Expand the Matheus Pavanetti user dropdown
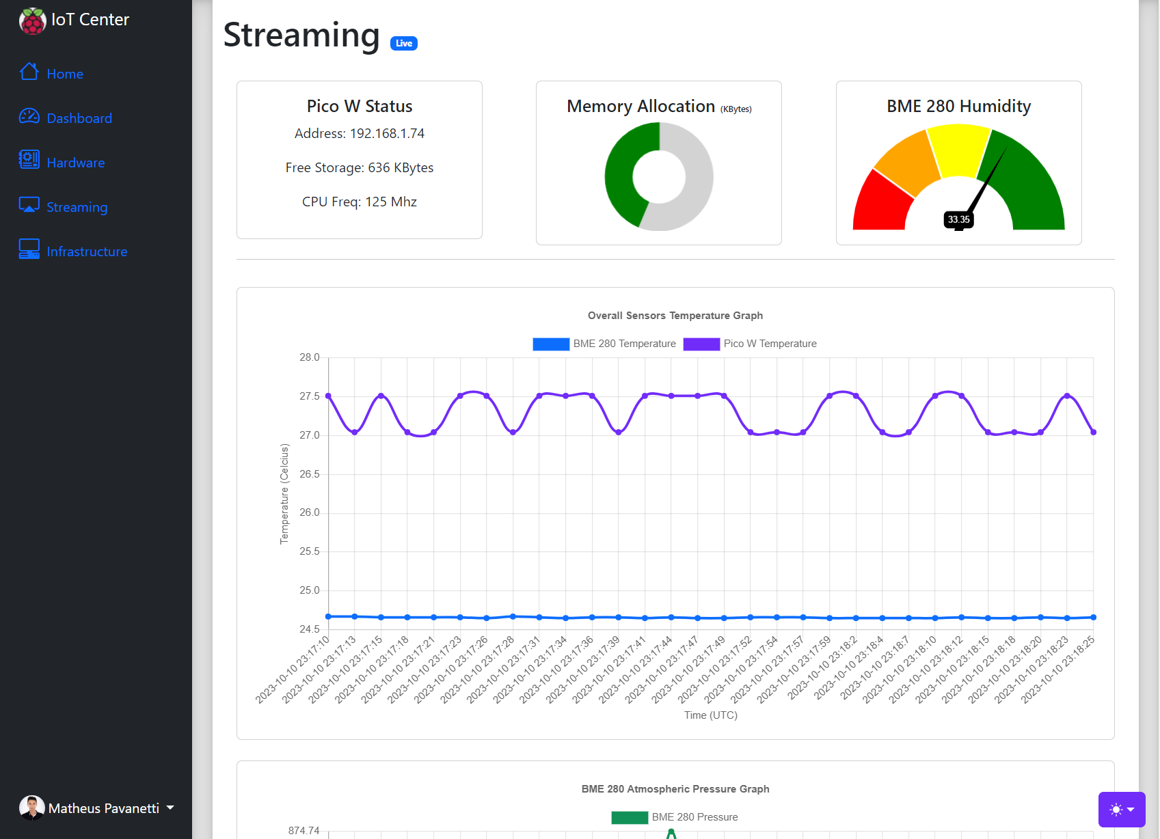The image size is (1160, 839). tap(97, 808)
